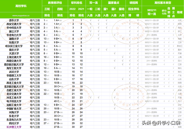Select the 国培 column header
Screen dimensions: 184x129
pyautogui.click(x=122, y=9)
